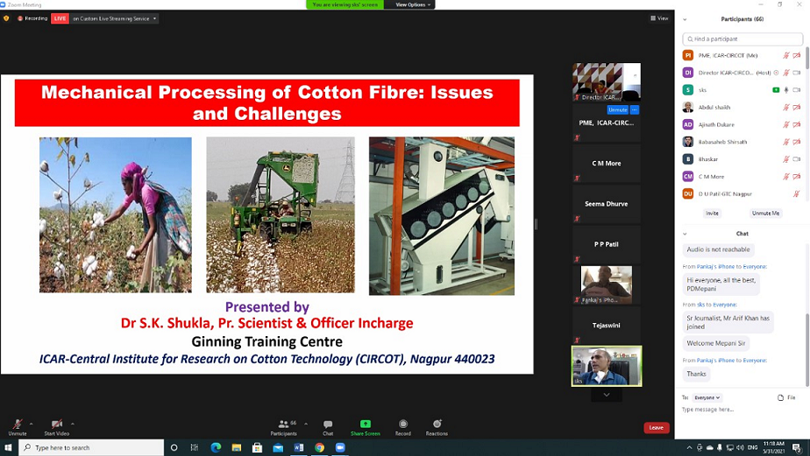Click the 'Welcome Mepani Sir' chat message
Screen dimensions: 810x456
click(x=716, y=343)
